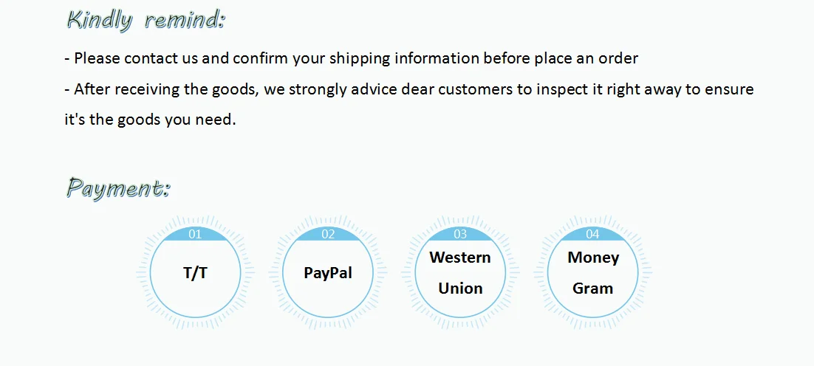Click the word "Union" in third circle
The image size is (814, 366).
point(460,289)
